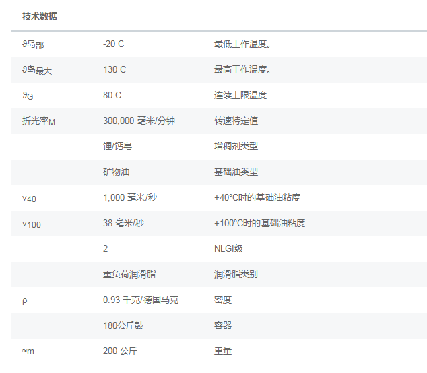
Task: Click the 技术数据 table heading
Action: click(x=40, y=16)
